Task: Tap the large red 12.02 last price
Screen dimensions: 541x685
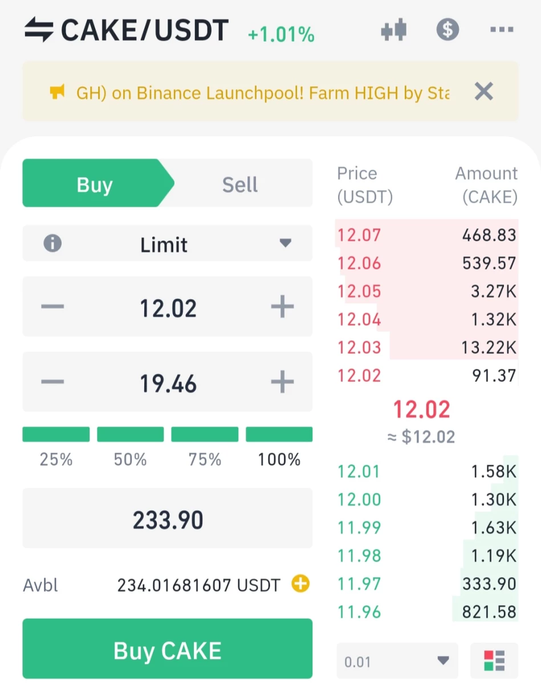Action: click(422, 409)
